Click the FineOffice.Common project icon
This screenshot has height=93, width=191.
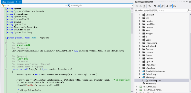[x=141, y=90]
